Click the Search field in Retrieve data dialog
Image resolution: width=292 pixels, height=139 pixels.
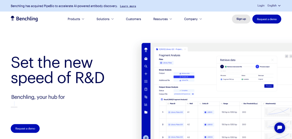(231, 71)
